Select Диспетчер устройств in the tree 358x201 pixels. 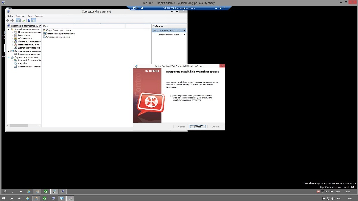29,48
